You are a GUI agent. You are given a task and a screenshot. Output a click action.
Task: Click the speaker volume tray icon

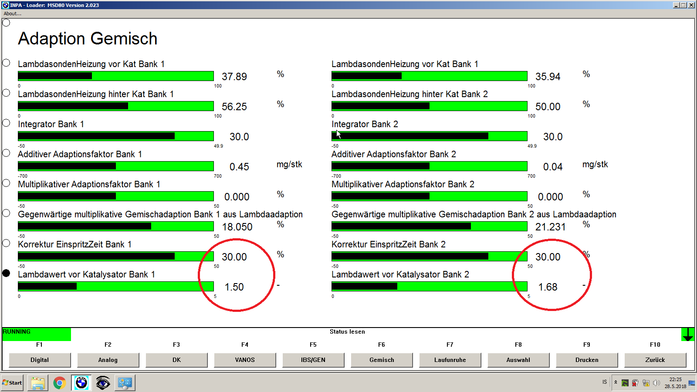(656, 383)
